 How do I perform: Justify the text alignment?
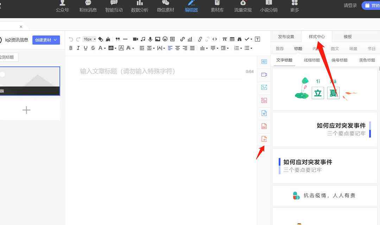(192, 48)
